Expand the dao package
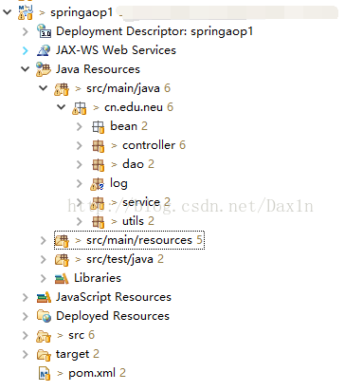 coord(80,164)
